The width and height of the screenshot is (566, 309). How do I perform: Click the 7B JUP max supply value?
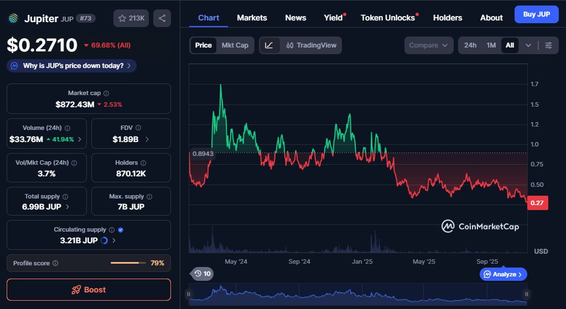pyautogui.click(x=131, y=207)
